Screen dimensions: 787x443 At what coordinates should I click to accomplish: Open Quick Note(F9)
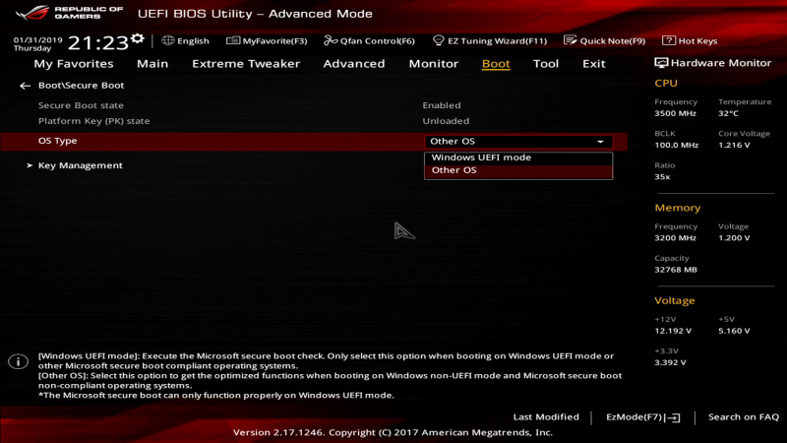[x=604, y=40]
